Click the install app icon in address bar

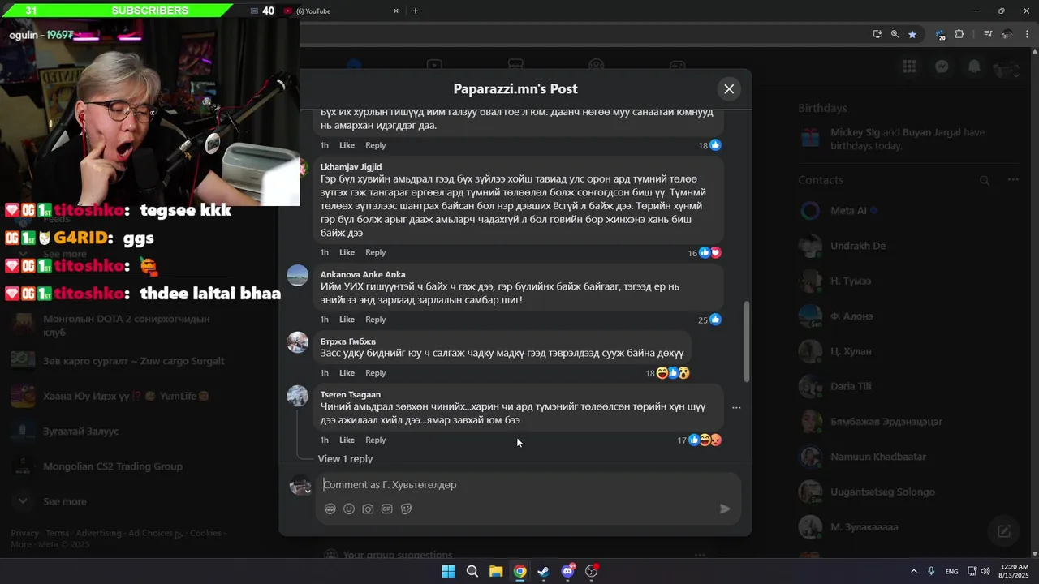click(x=877, y=34)
